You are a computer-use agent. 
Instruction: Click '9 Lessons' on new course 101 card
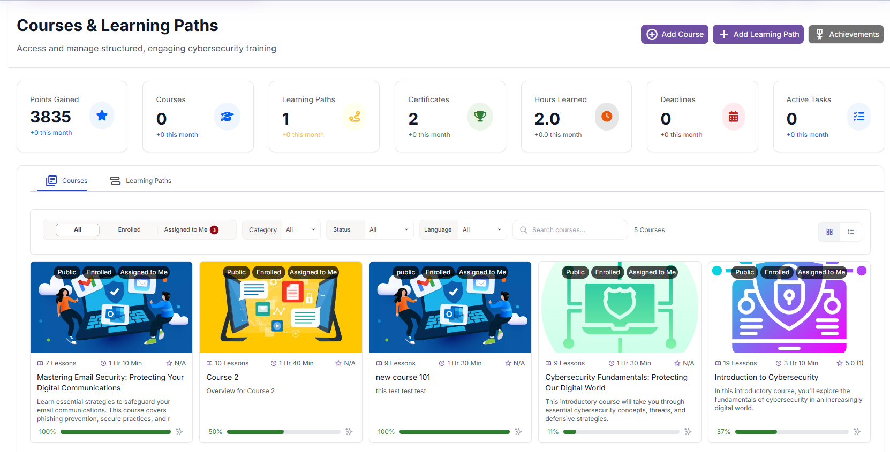click(399, 363)
